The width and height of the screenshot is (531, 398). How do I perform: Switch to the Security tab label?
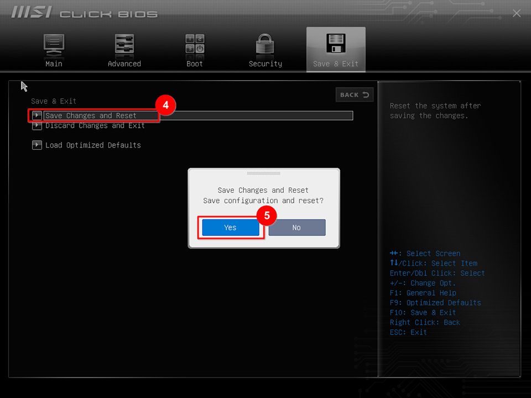coord(265,64)
